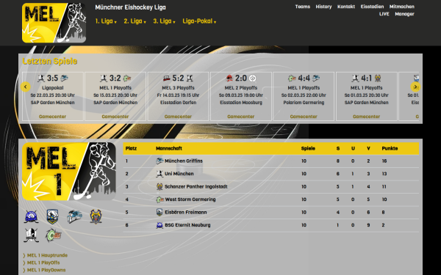Click the away team logo in the 4:1 game card
Screen dimensions: 441x275
point(378,78)
